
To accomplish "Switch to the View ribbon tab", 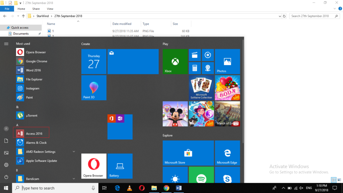I will 50,9.
